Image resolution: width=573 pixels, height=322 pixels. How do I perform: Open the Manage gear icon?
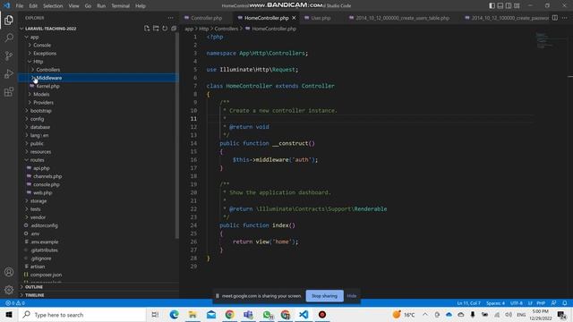(x=9, y=290)
